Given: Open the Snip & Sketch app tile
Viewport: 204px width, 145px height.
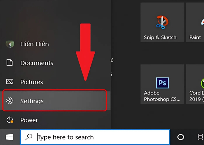Looking at the screenshot, I should point(162,23).
